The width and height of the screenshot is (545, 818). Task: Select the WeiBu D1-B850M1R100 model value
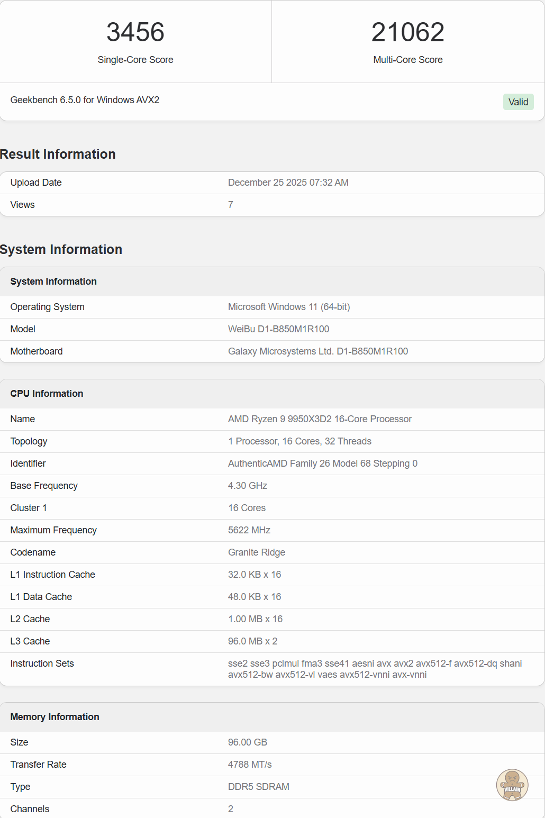(278, 329)
